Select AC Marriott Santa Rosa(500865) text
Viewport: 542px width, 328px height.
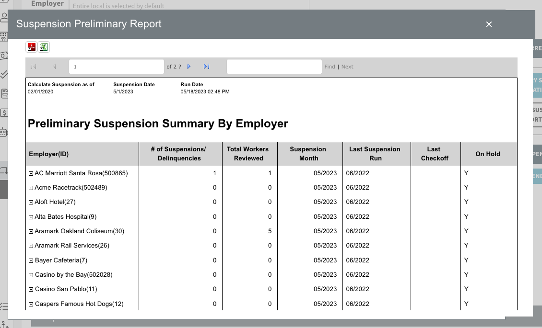81,173
